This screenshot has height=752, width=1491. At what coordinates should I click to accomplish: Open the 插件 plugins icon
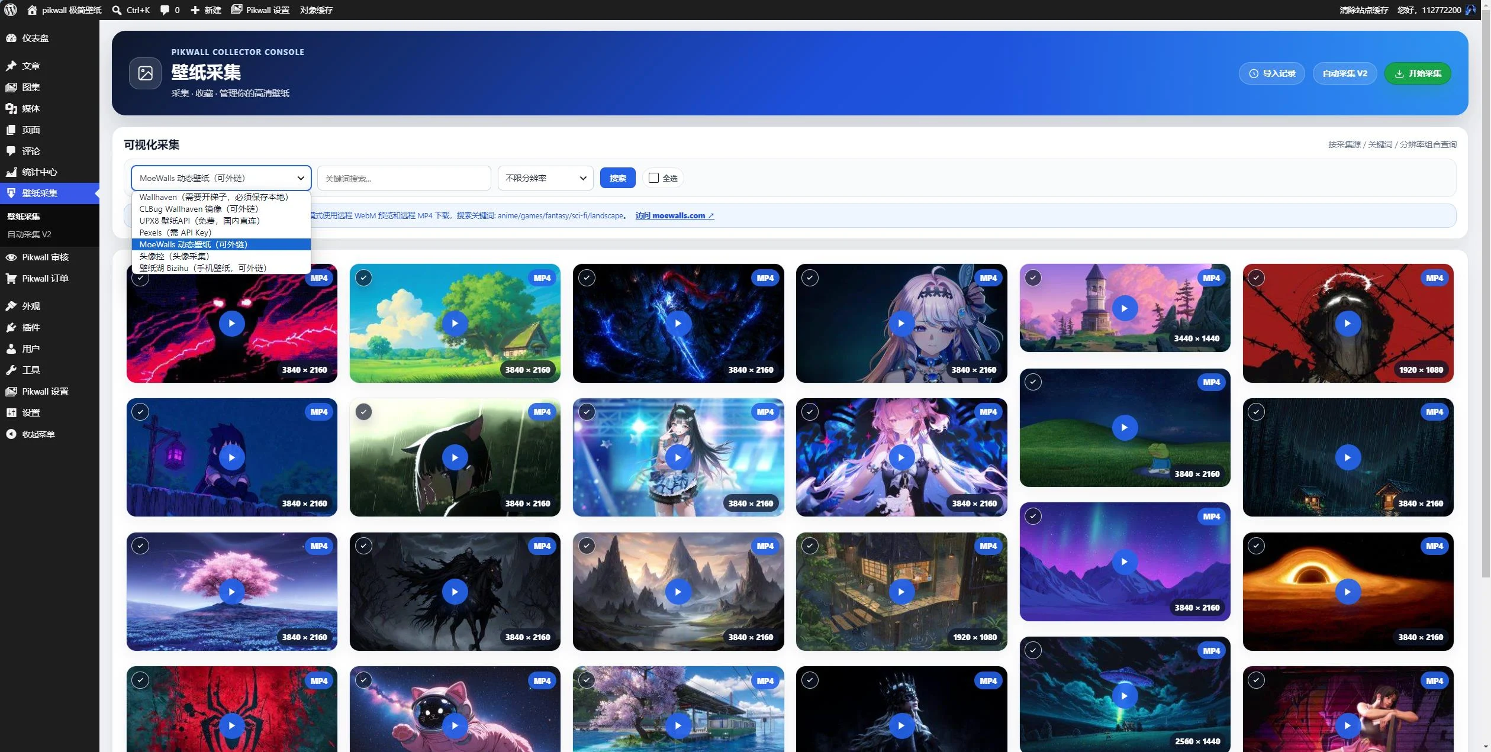(11, 327)
